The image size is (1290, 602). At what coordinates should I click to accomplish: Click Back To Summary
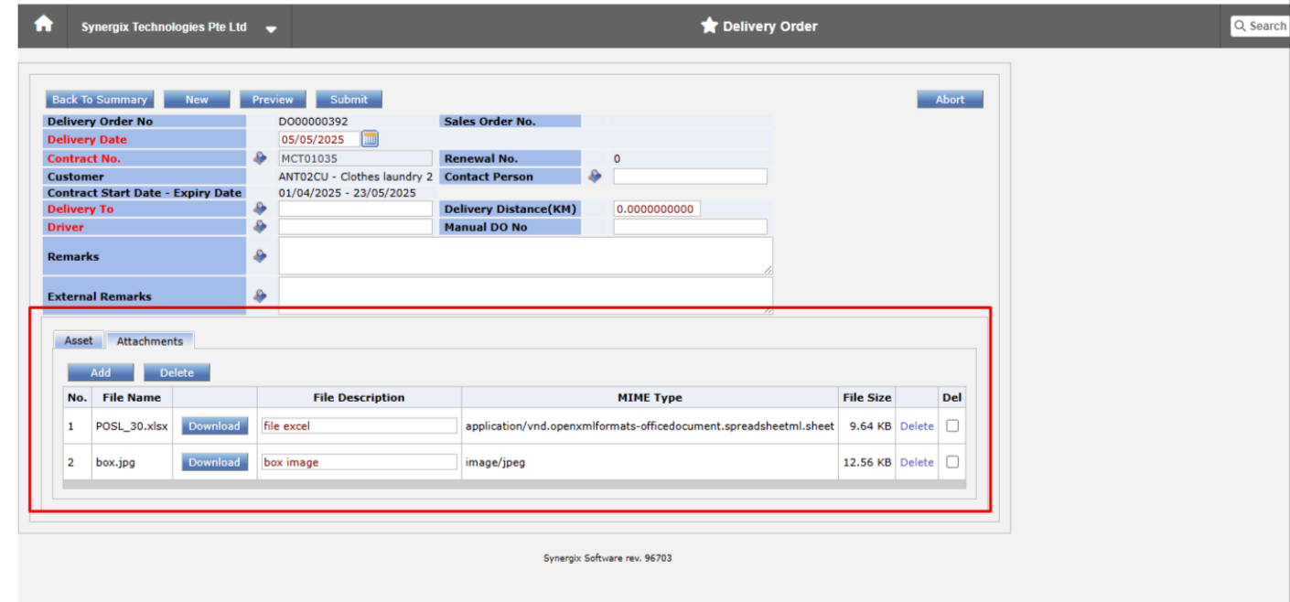(99, 99)
